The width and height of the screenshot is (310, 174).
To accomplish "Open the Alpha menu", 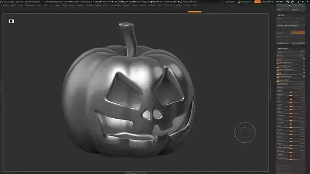I will pos(6,5).
